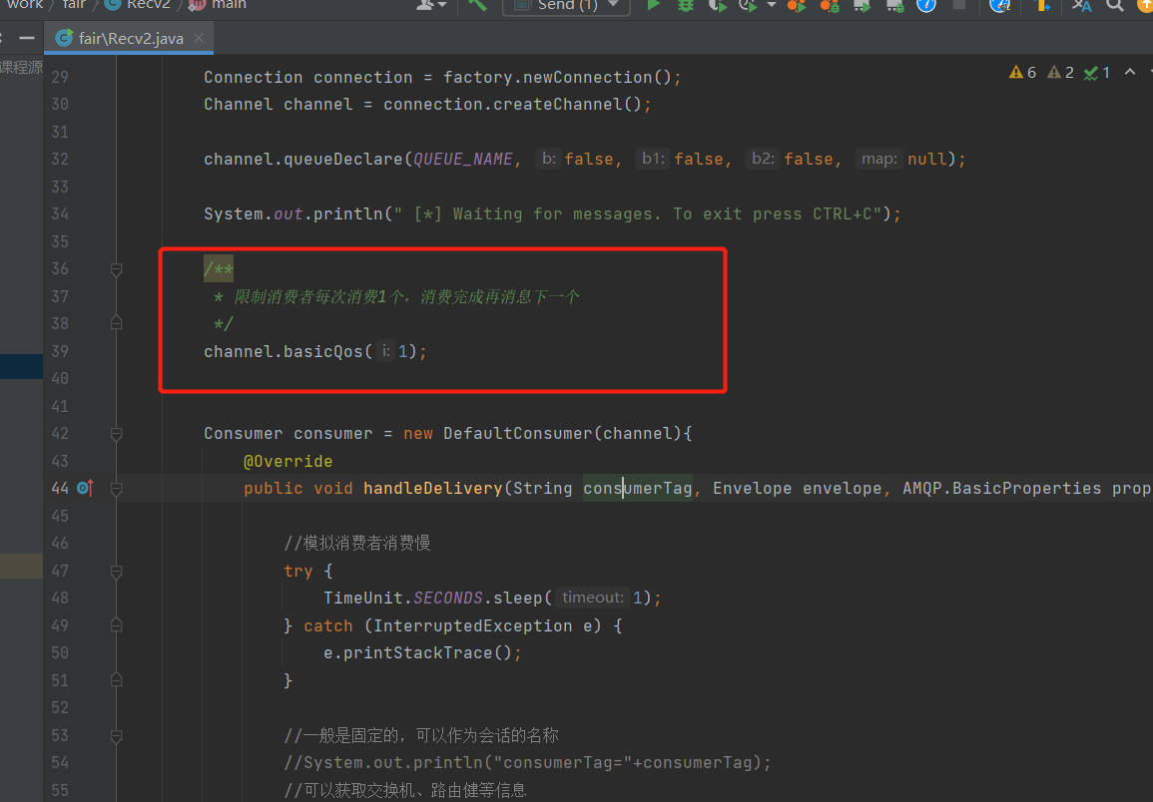Select the fair\Recv2.java editor tab
This screenshot has height=802, width=1153.
coord(130,38)
